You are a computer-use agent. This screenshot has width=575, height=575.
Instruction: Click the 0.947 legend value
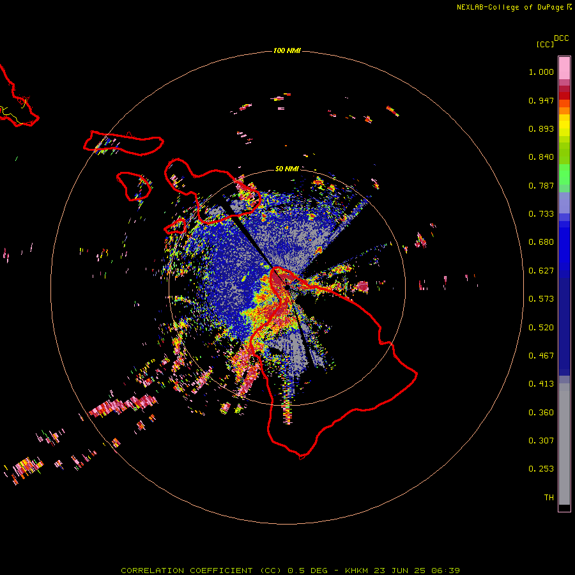(541, 100)
